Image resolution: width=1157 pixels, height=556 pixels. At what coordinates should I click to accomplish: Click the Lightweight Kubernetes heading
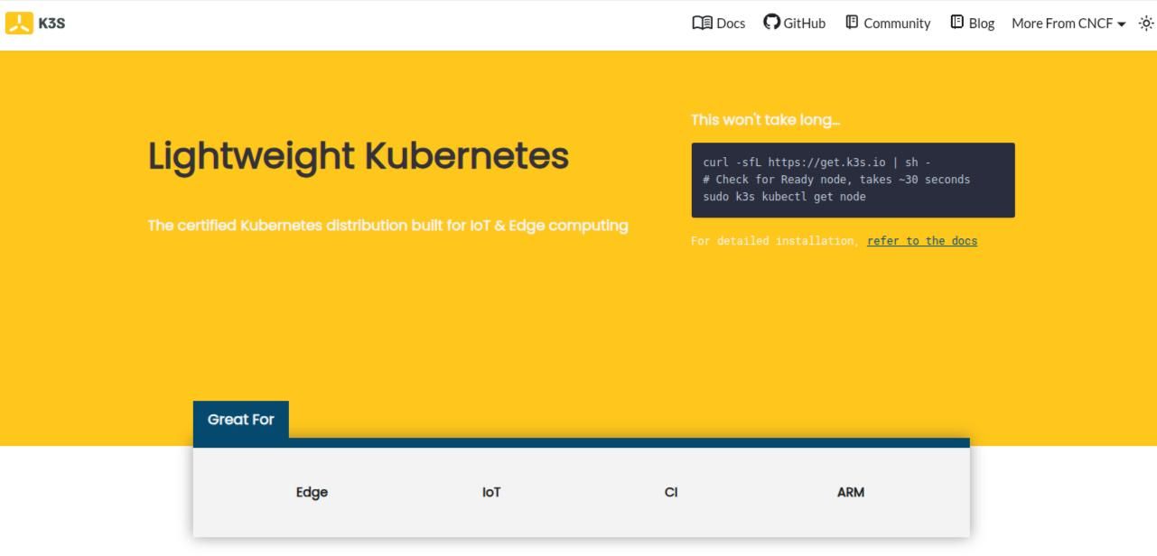359,156
